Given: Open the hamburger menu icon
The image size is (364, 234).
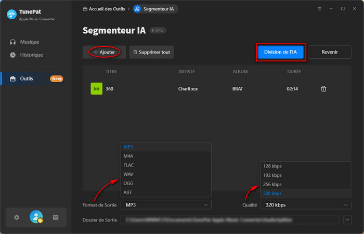Looking at the screenshot, I should click(x=319, y=9).
